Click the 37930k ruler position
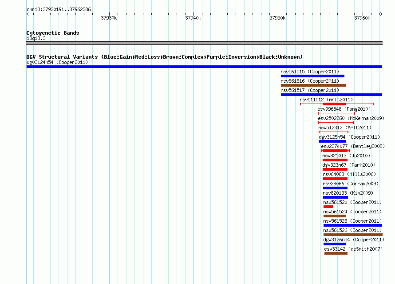Image resolution: width=395 pixels, height=284 pixels. [109, 18]
